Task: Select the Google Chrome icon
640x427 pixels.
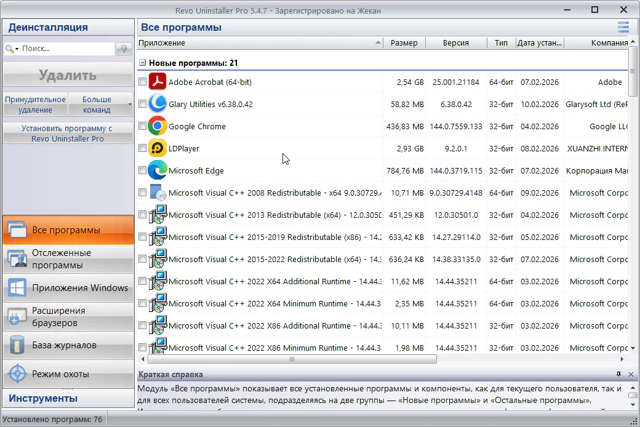Action: tap(158, 126)
